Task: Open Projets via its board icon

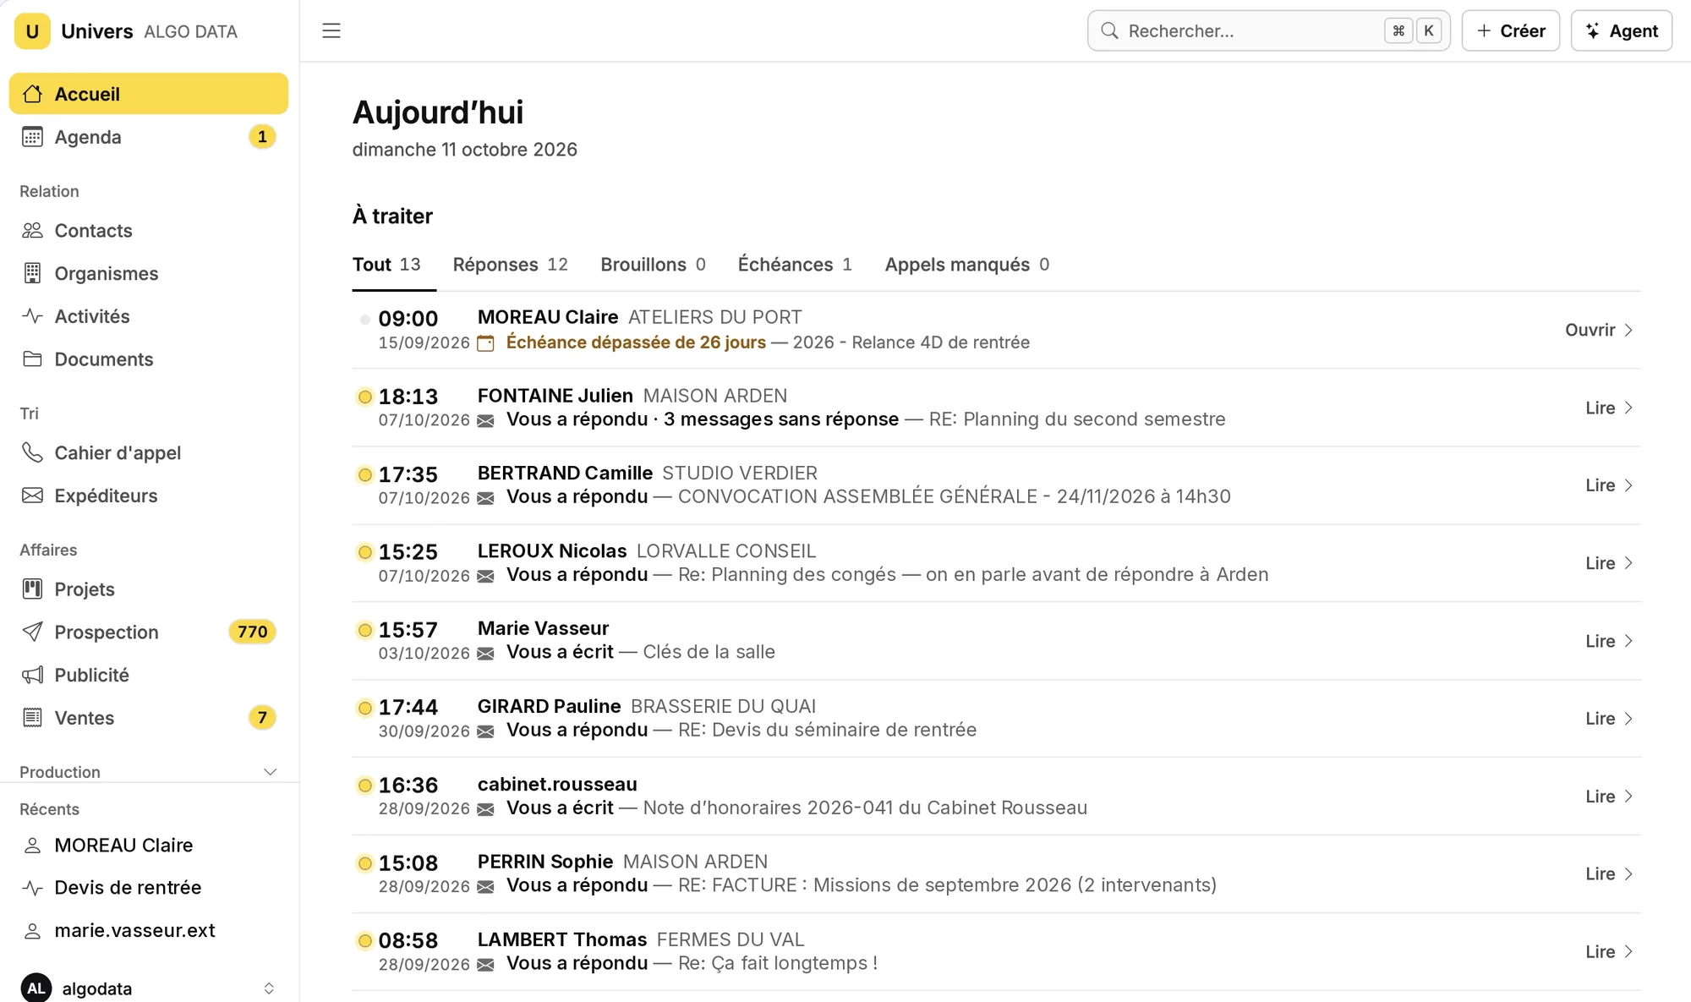Action: [33, 589]
